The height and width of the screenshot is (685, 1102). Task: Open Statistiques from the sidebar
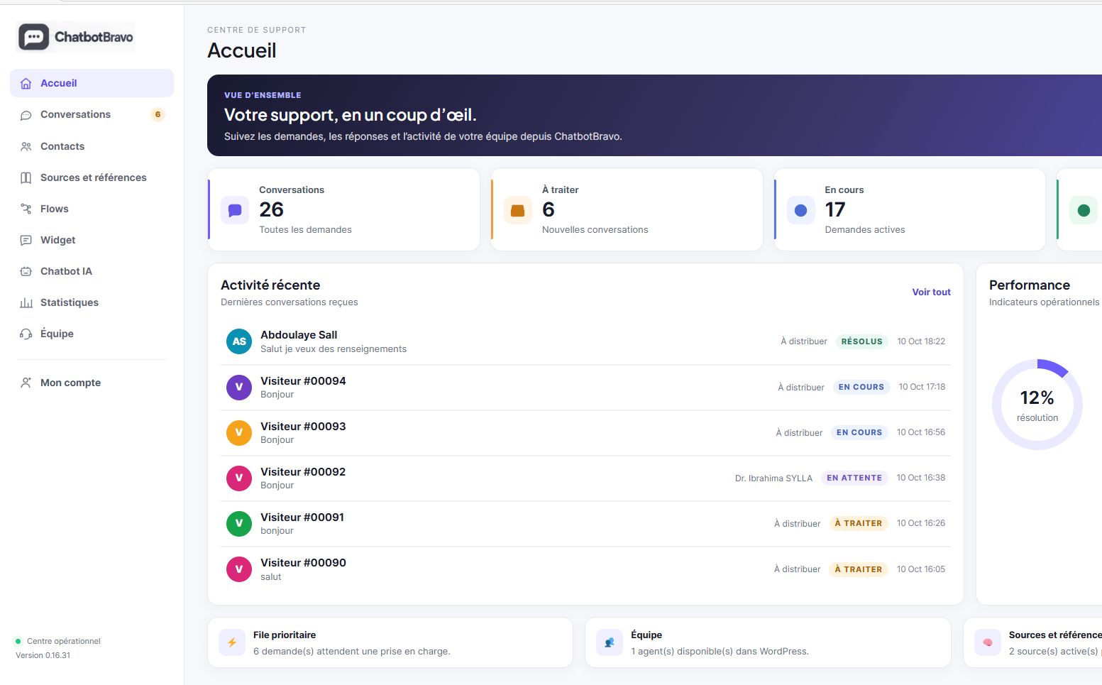[x=92, y=302]
